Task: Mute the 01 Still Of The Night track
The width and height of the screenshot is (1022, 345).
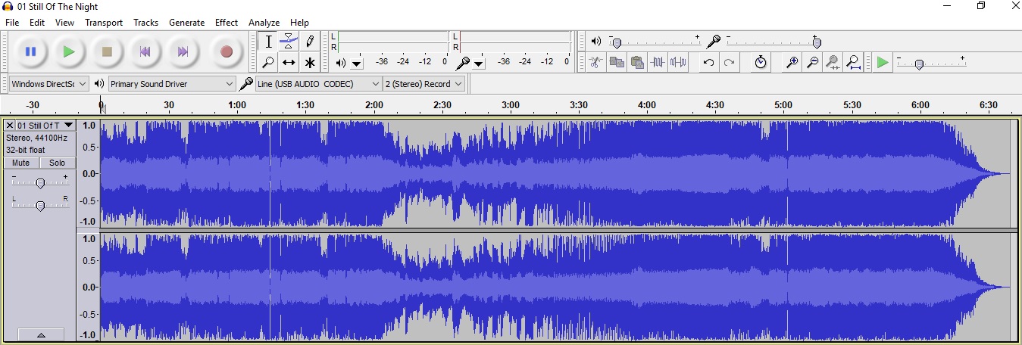Action: [21, 163]
